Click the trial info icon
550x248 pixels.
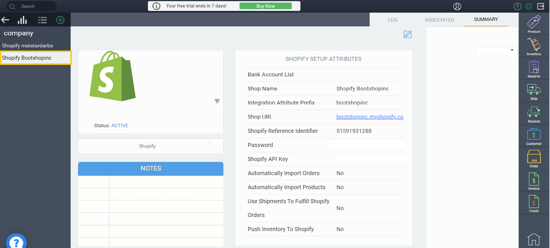(x=156, y=6)
